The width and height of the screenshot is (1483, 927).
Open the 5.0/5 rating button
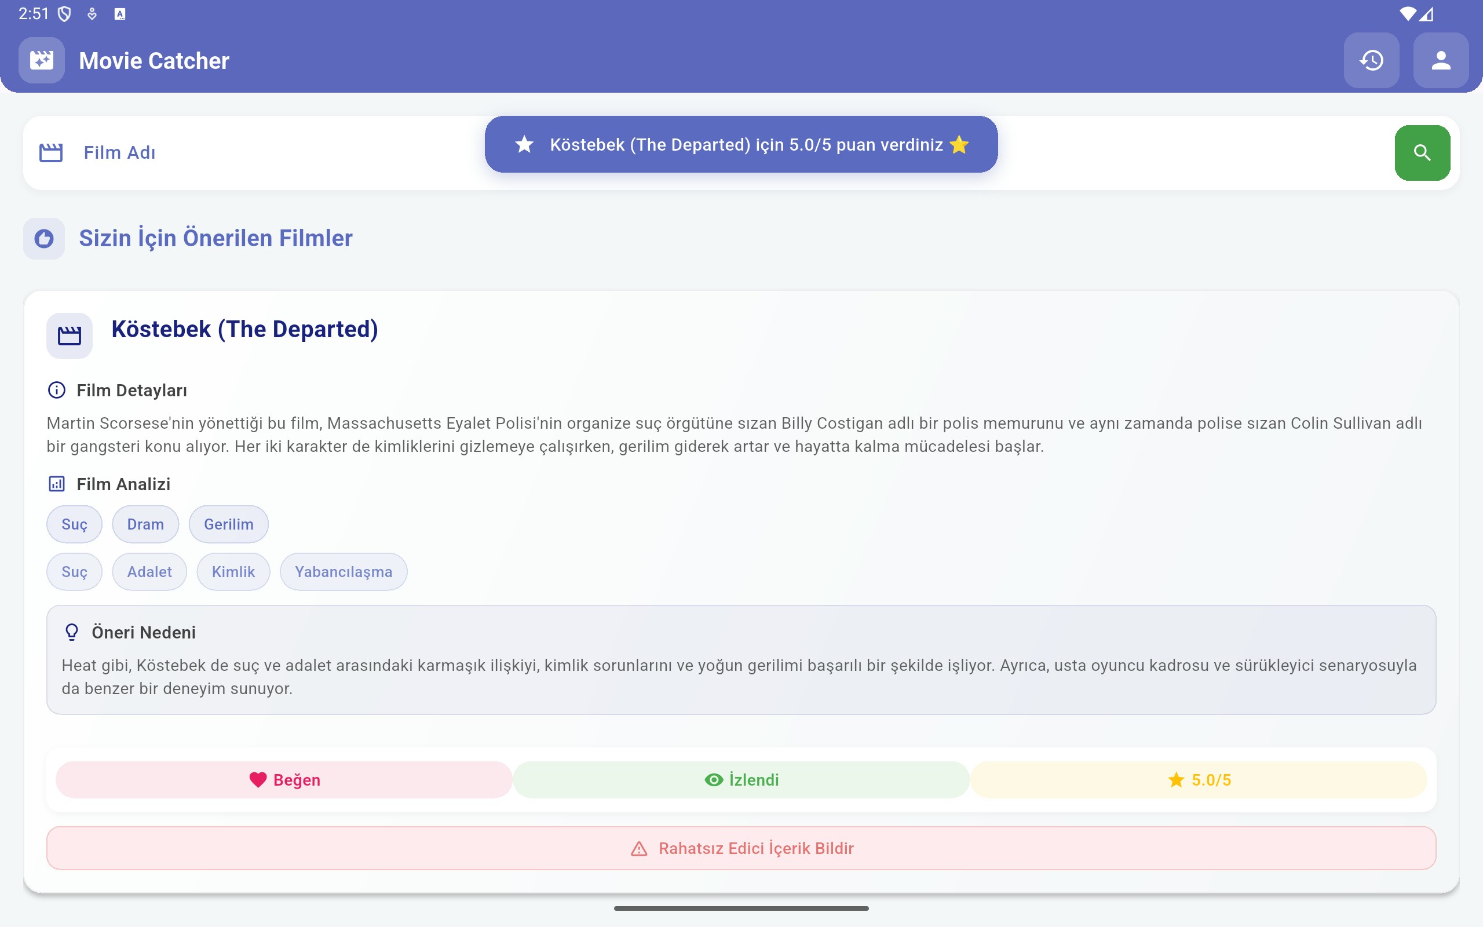1199,780
